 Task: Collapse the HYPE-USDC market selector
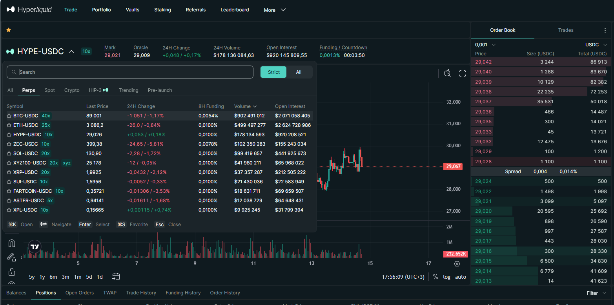coord(71,51)
